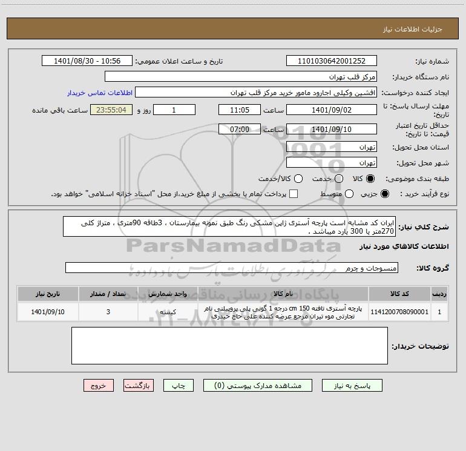466x451 pixels.
Task: Select the متوسط purchase type radio
Action: pyautogui.click(x=349, y=194)
